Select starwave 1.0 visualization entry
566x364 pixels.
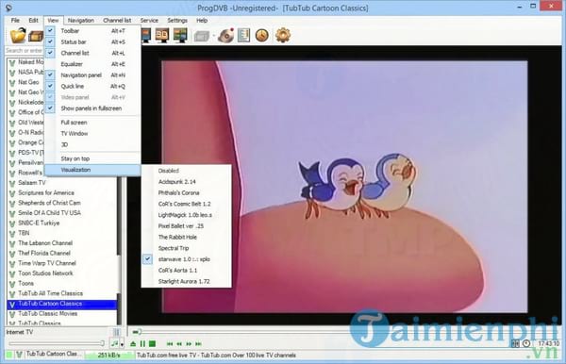[x=186, y=259]
